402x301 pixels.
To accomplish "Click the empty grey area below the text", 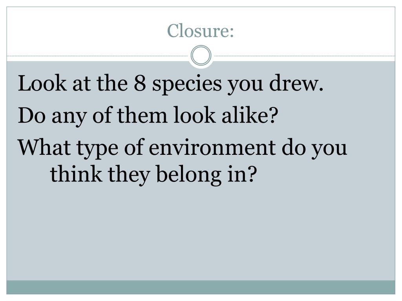I will [x=201, y=233].
